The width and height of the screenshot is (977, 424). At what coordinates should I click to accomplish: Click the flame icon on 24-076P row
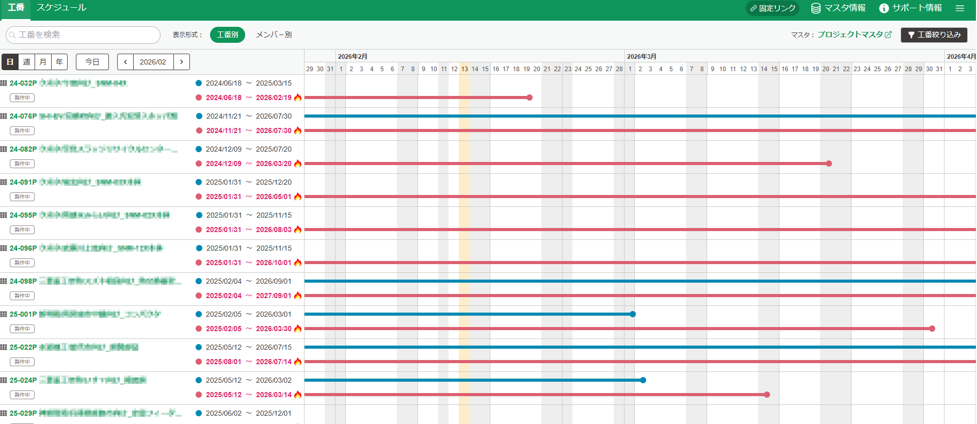click(x=298, y=131)
